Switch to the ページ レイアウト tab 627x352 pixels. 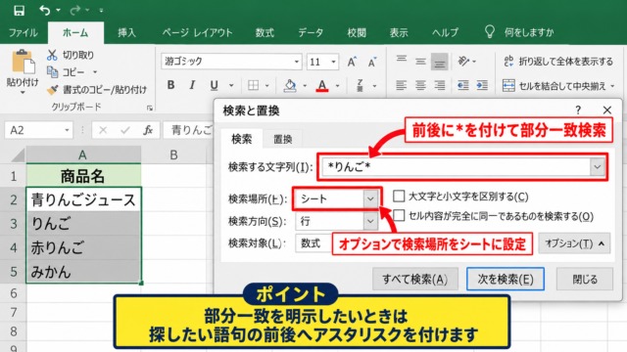click(x=197, y=32)
